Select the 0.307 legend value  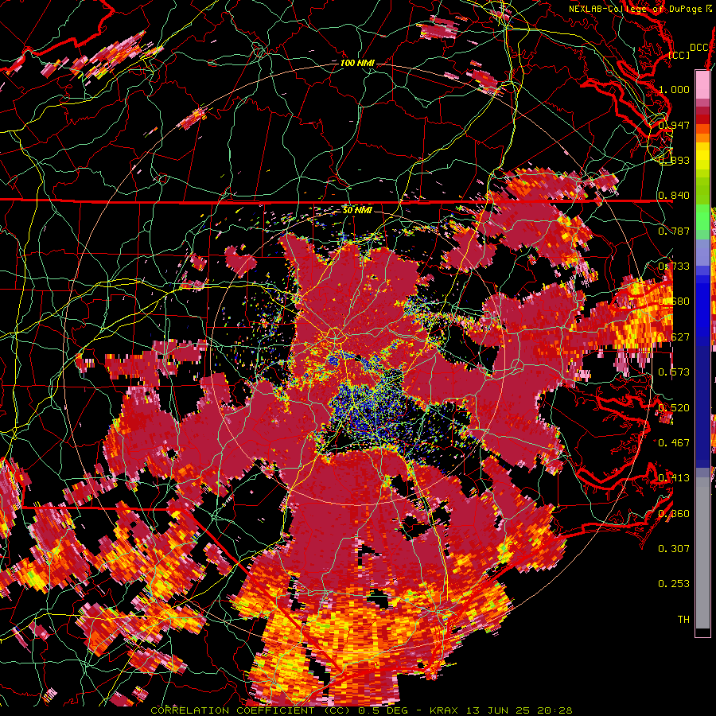(x=674, y=549)
